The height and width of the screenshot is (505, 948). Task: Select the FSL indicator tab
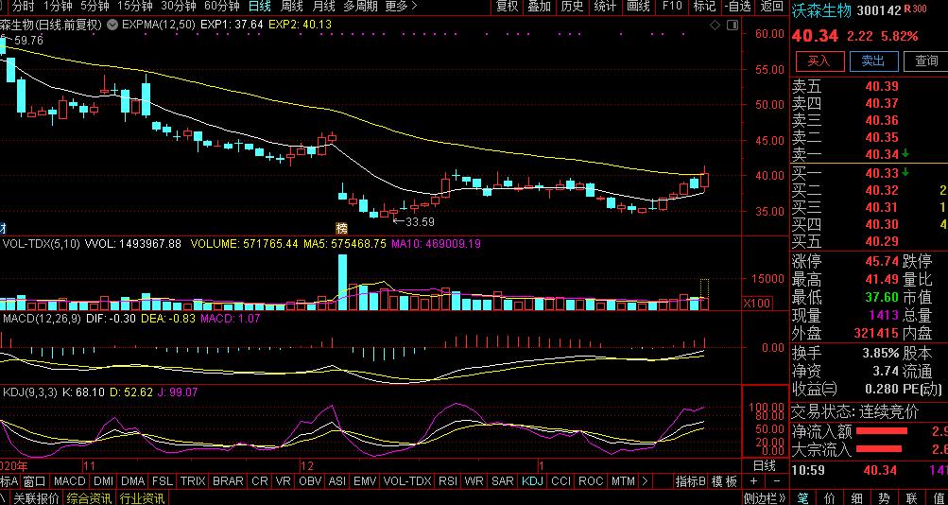pyautogui.click(x=162, y=481)
